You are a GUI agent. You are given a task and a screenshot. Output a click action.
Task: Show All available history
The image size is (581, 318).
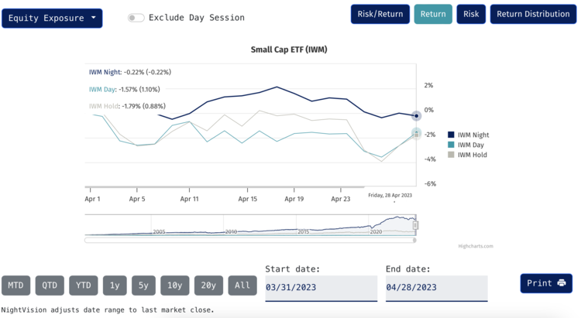tap(242, 286)
